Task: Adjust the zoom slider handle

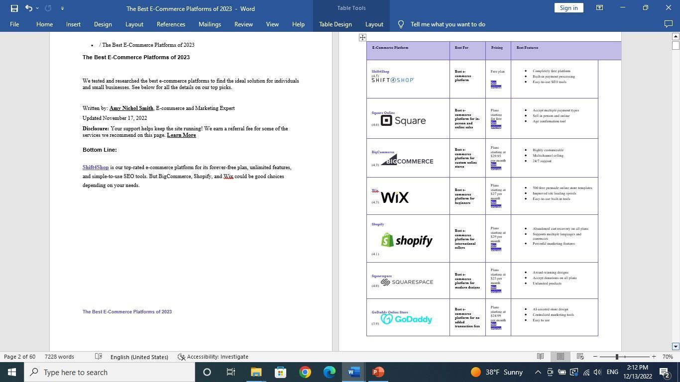Action: [617, 357]
